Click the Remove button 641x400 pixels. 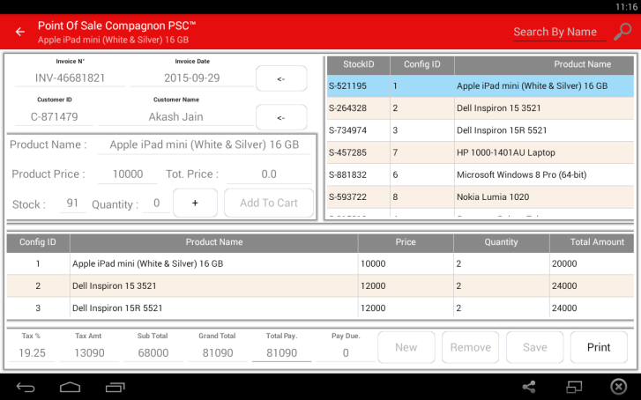tap(471, 347)
